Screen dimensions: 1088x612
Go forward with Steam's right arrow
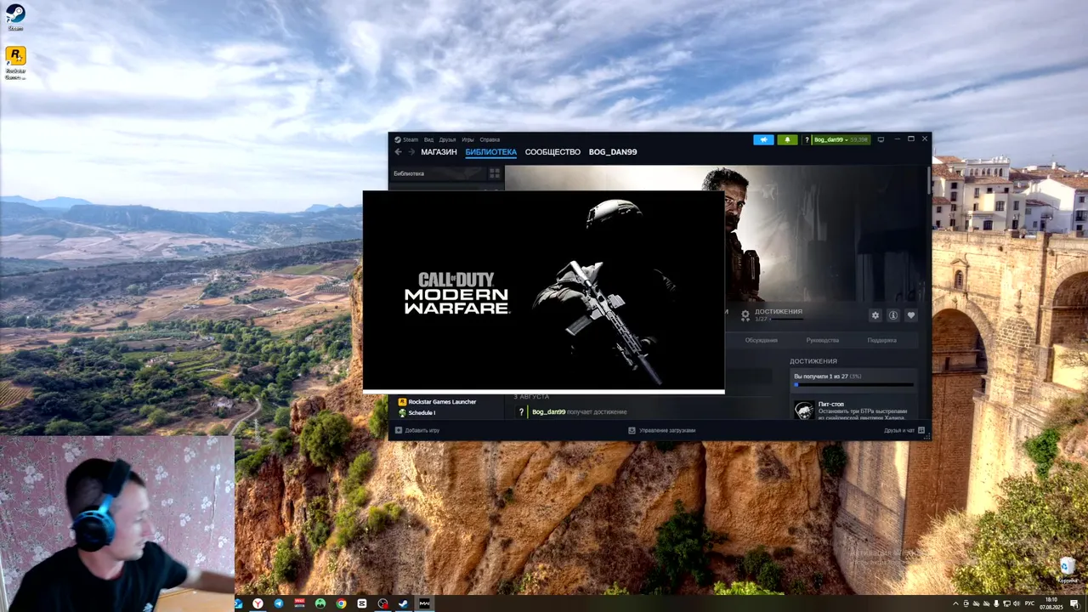click(x=411, y=152)
